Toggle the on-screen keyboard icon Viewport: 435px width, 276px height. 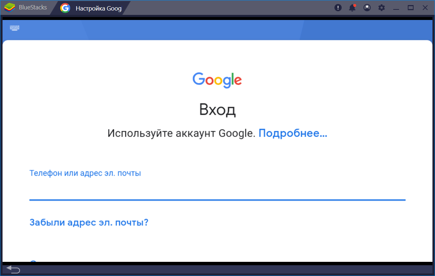(15, 28)
